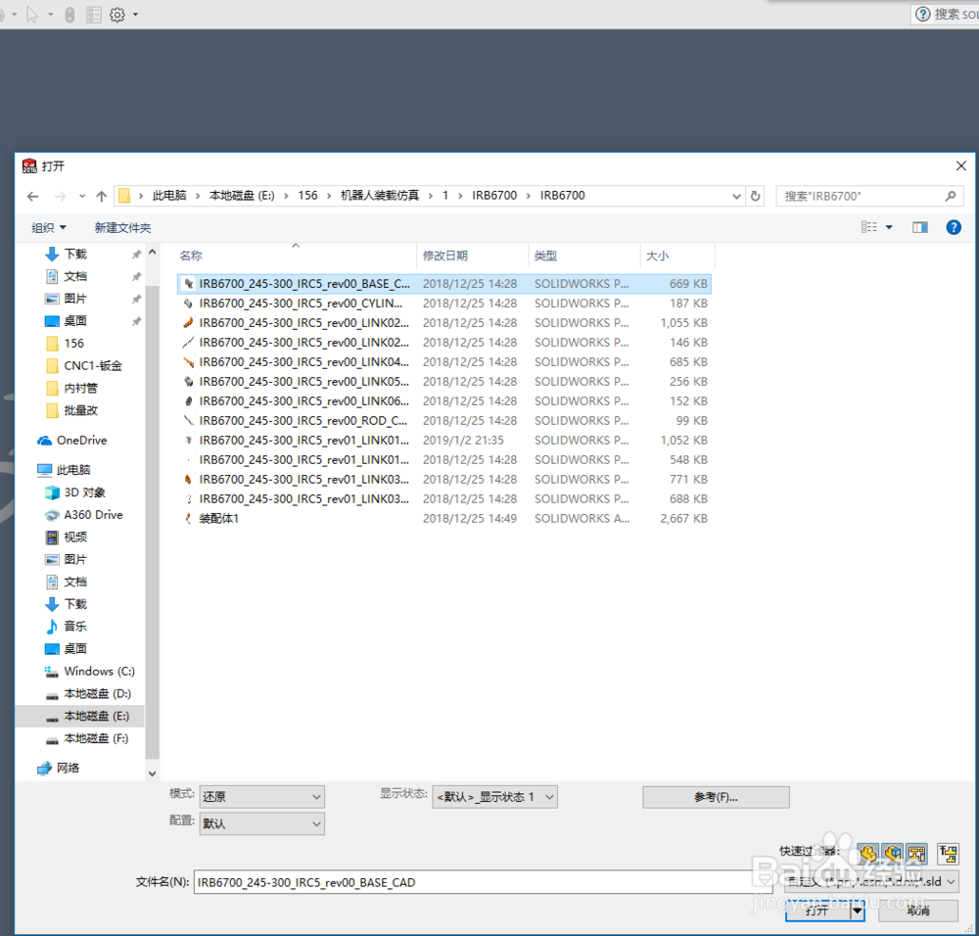Screen dimensions: 979x936
Task: Click sidebar scrollbar up arrow
Action: pyautogui.click(x=153, y=252)
